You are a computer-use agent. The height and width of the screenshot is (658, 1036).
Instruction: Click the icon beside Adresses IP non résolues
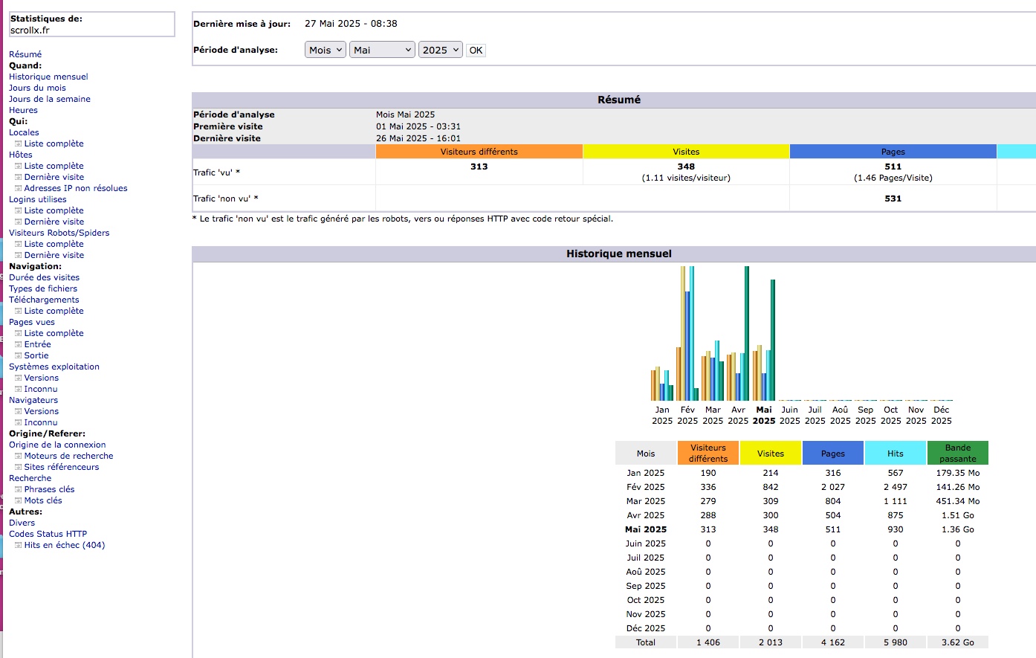[18, 189]
